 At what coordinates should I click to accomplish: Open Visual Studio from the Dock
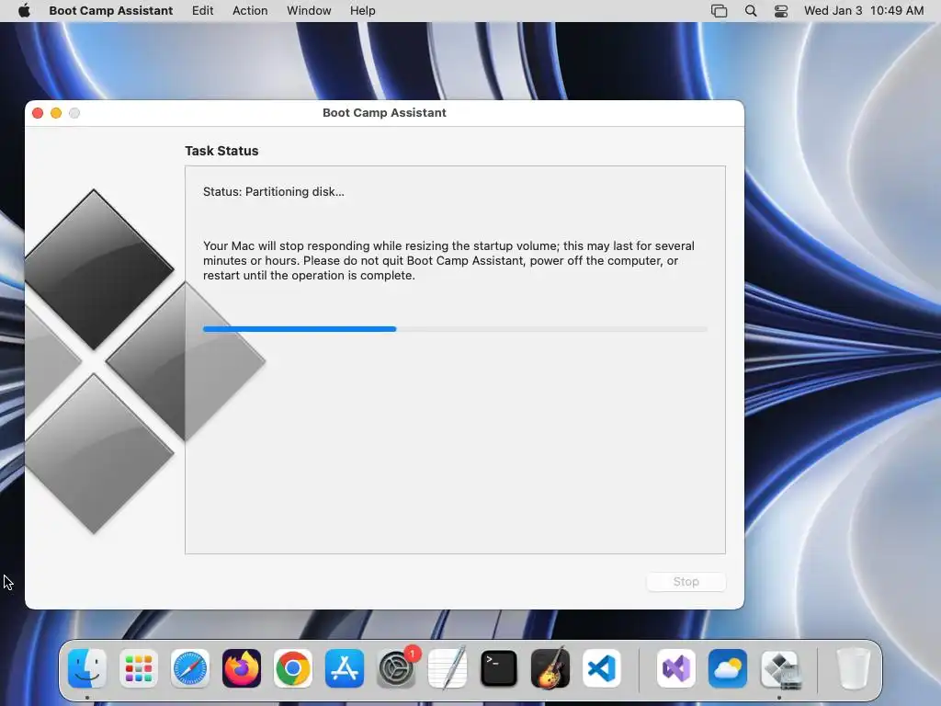(676, 668)
